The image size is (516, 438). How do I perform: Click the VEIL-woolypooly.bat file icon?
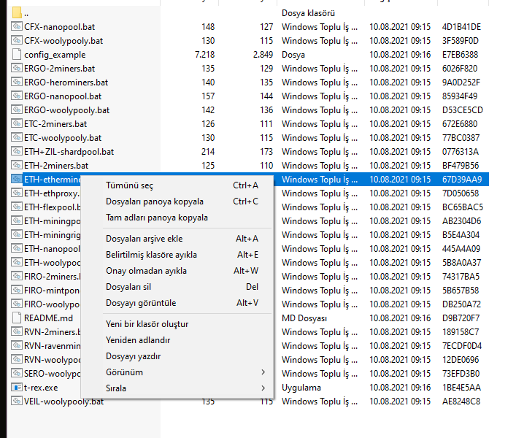click(x=17, y=401)
